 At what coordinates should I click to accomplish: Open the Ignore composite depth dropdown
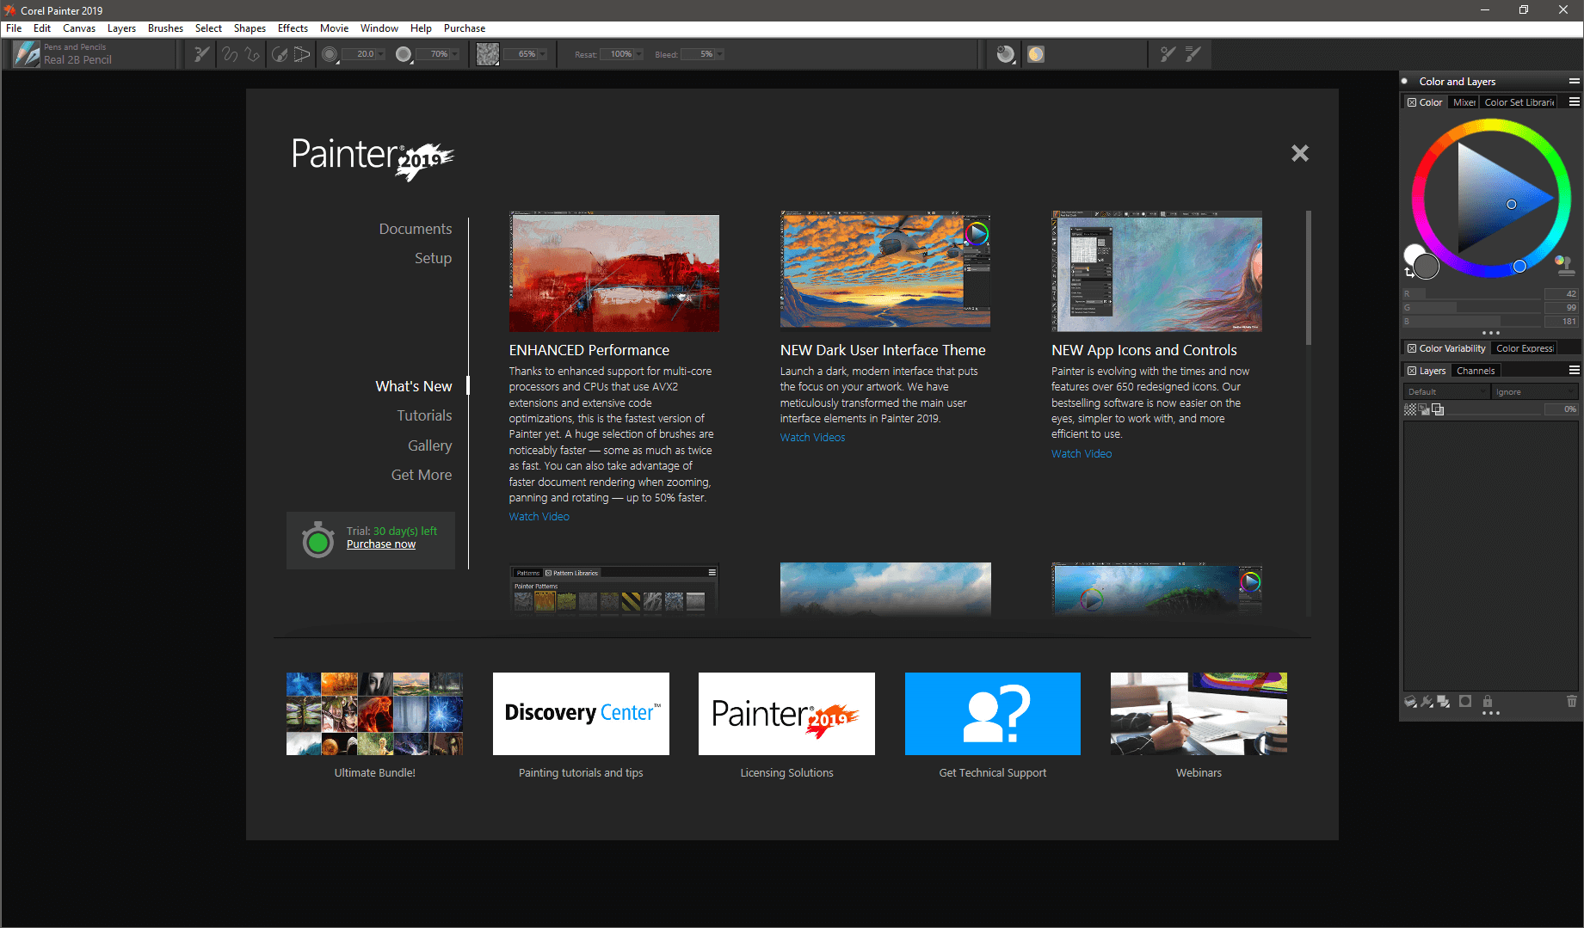1536,392
